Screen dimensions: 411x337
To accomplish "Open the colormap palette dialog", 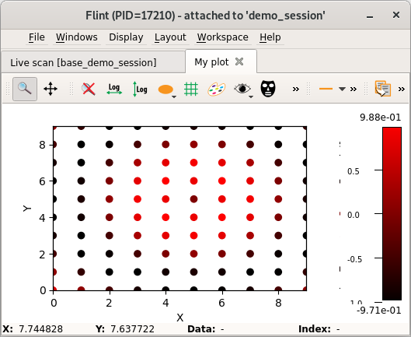I will click(217, 89).
